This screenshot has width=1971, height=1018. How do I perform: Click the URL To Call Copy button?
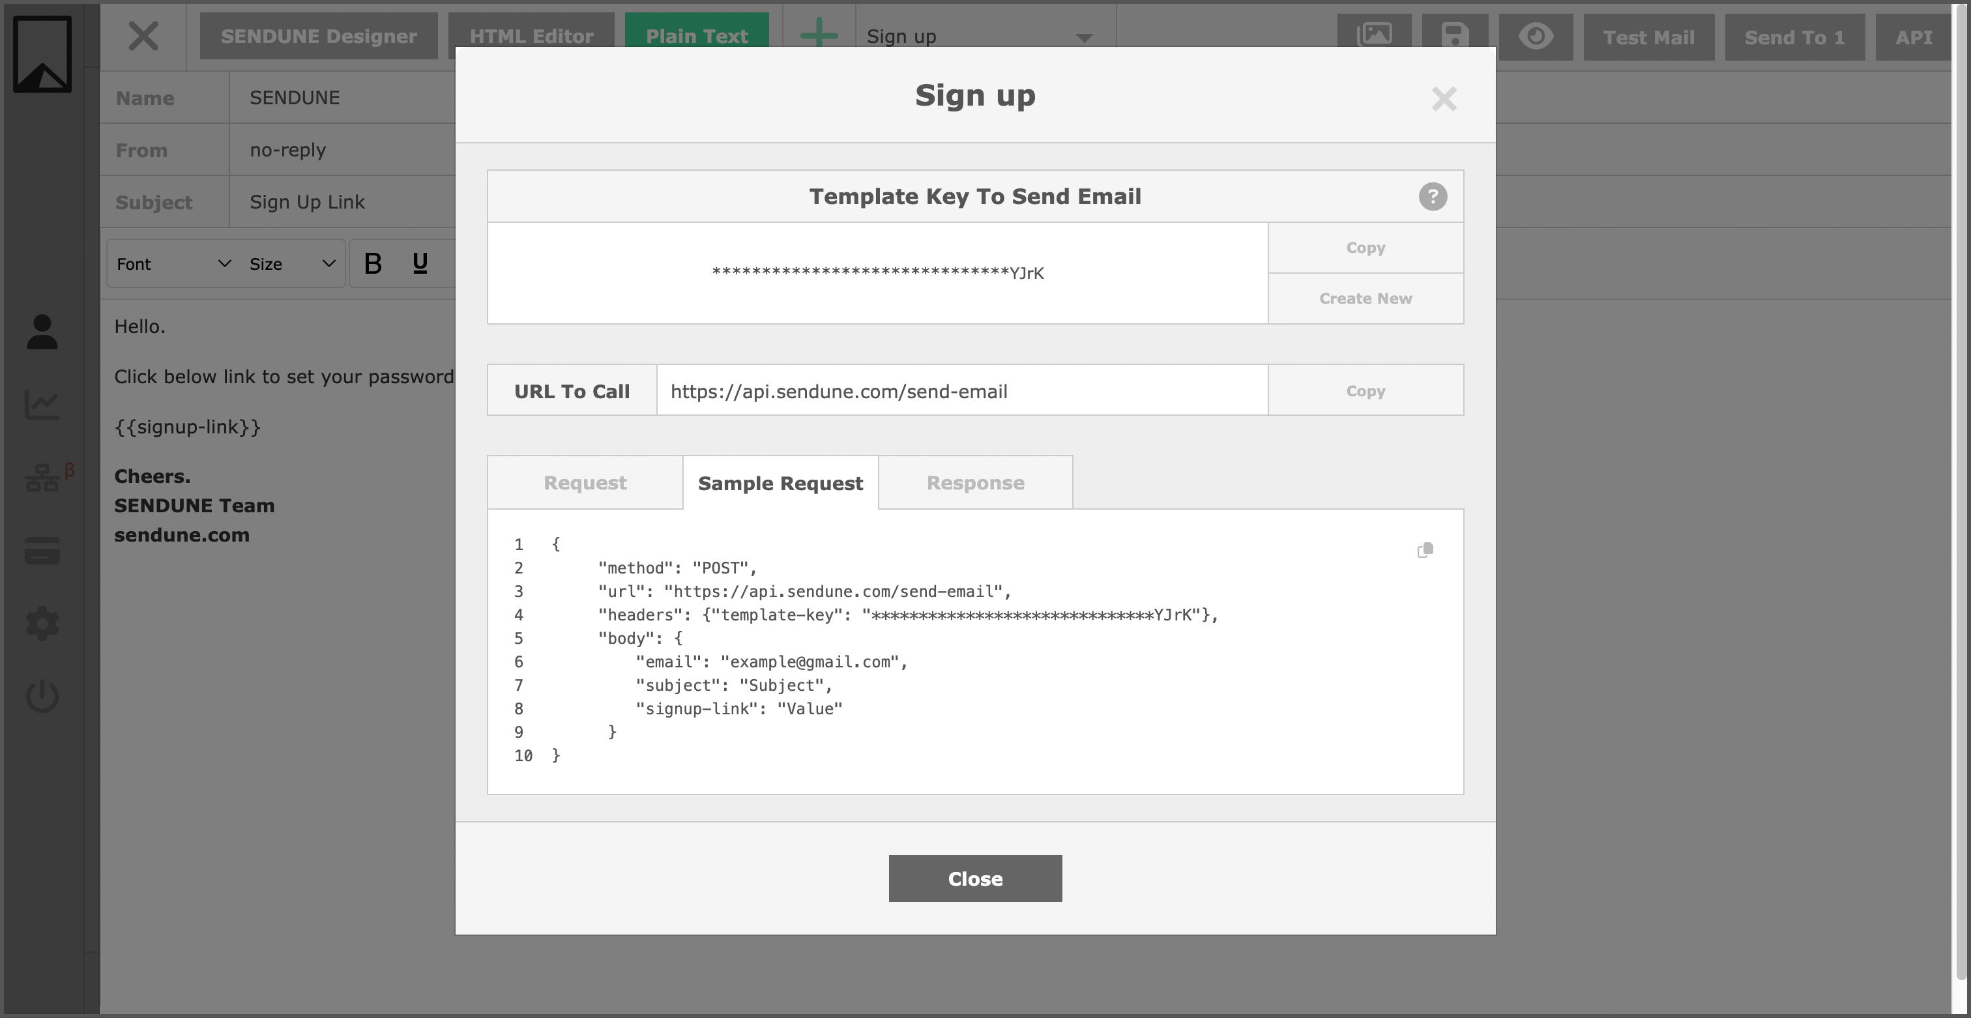click(1366, 391)
